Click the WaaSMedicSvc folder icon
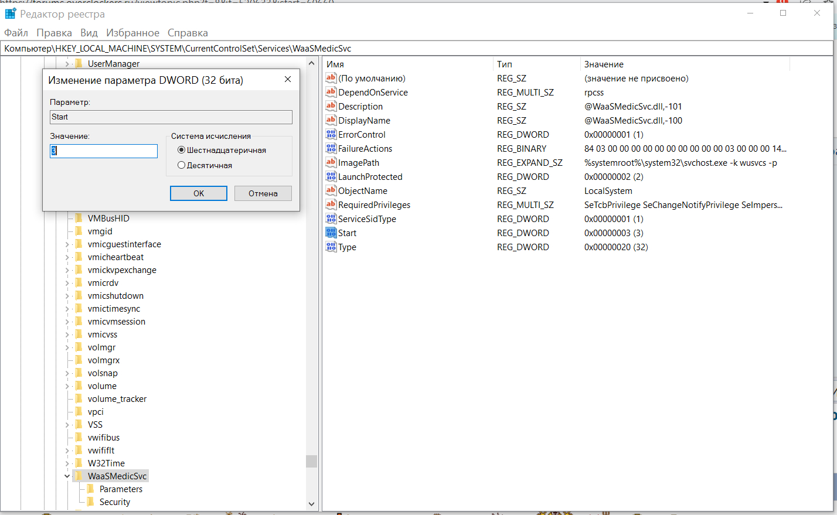The image size is (837, 515). tap(79, 476)
